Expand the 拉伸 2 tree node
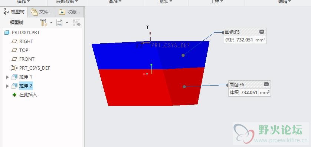The width and height of the screenshot is (311, 147). [7, 86]
